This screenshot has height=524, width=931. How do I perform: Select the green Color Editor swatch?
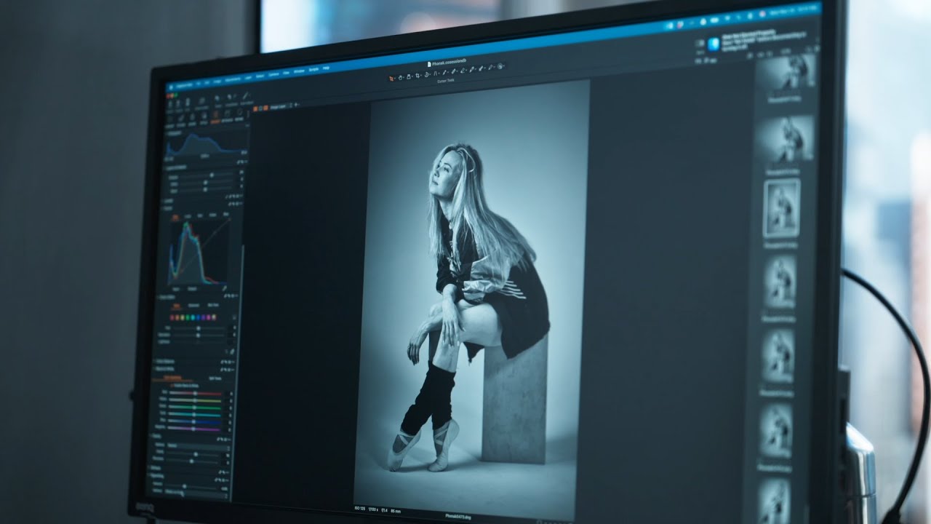(188, 317)
